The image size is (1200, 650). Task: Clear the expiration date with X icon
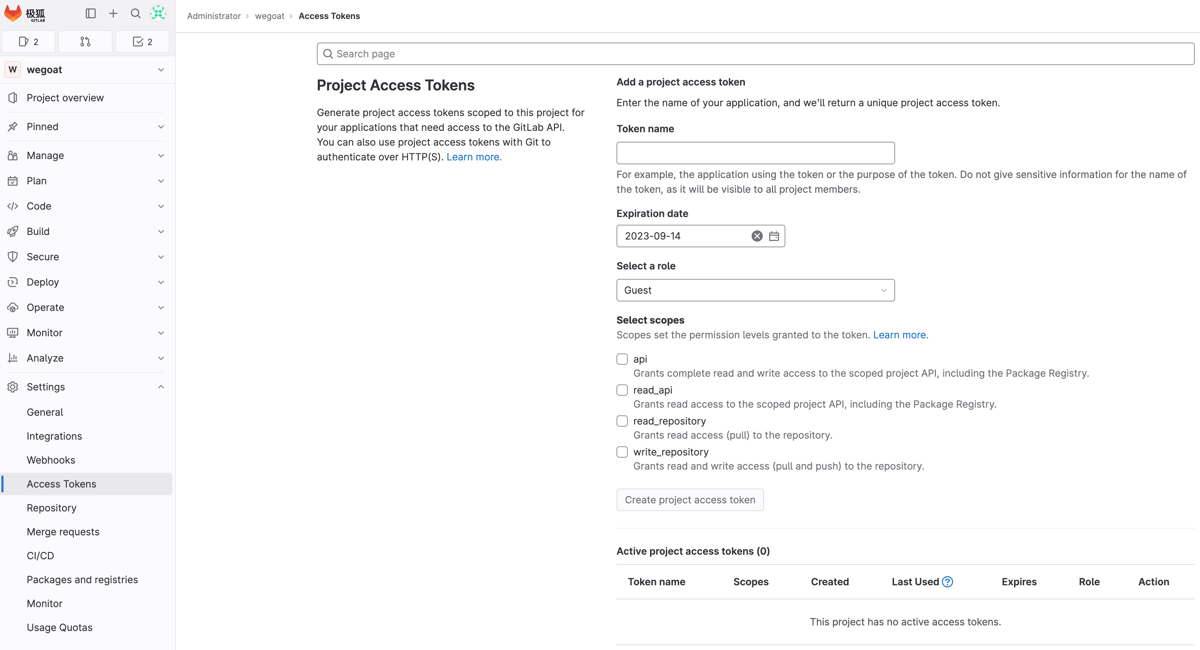coord(757,236)
